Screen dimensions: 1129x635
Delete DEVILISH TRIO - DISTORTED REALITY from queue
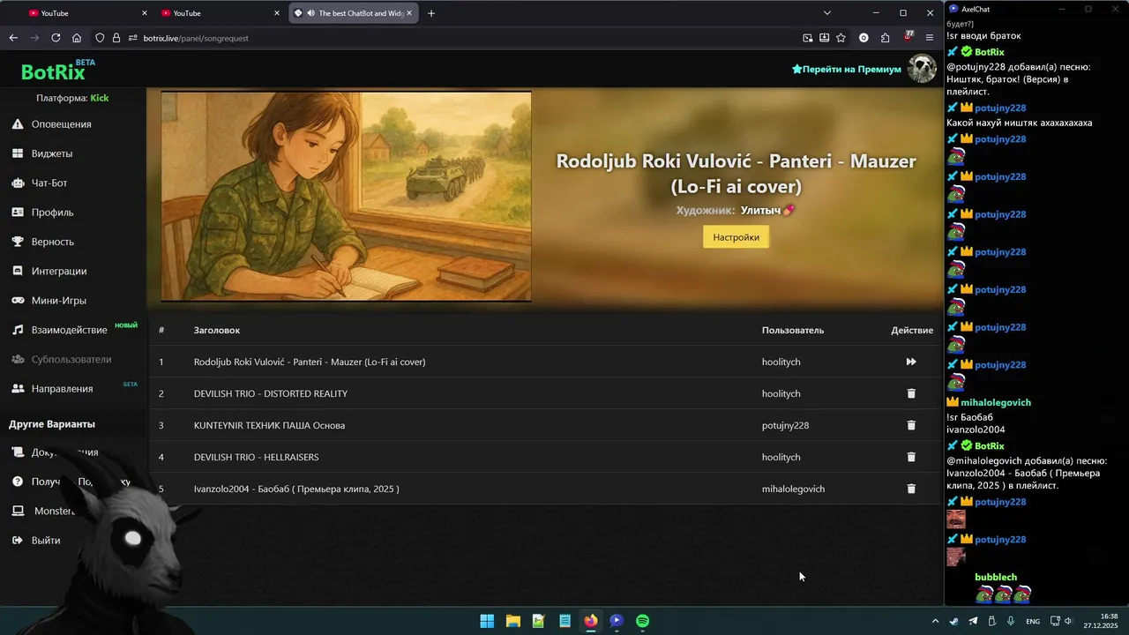(911, 393)
